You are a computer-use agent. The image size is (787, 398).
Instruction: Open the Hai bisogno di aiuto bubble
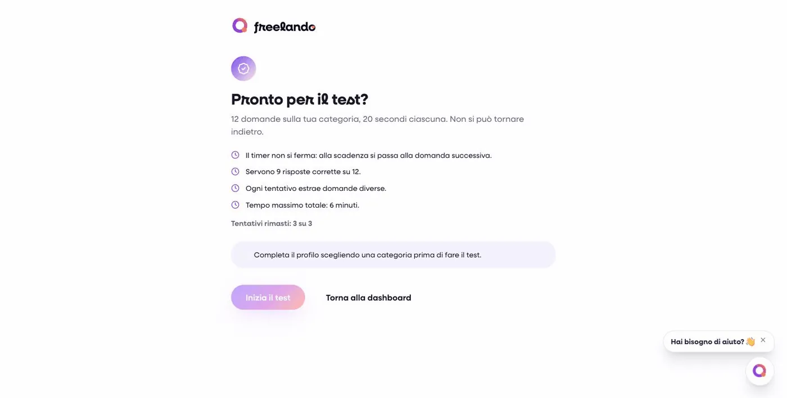pos(707,341)
